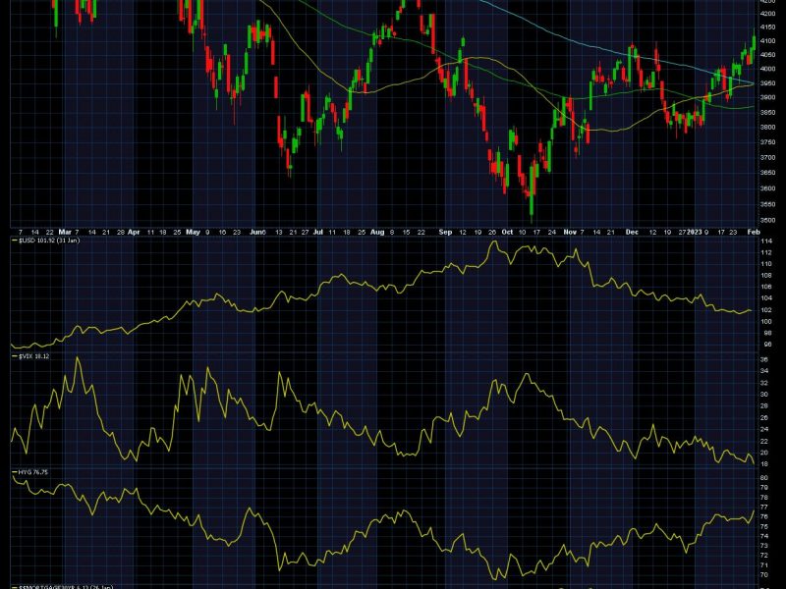
Task: Click the 4150 price scale value
Action: pyautogui.click(x=767, y=27)
